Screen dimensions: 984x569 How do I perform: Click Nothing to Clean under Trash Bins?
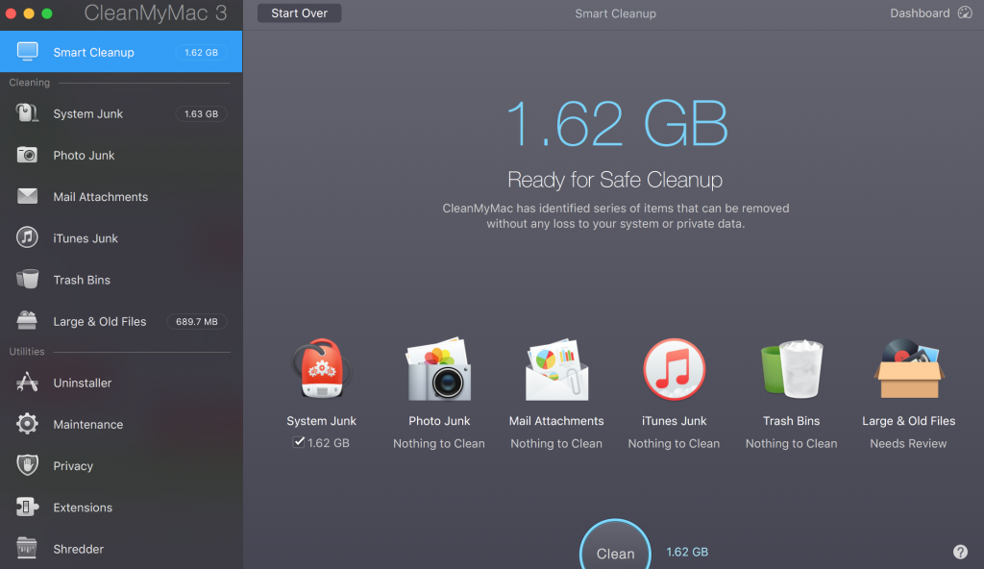pyautogui.click(x=791, y=443)
